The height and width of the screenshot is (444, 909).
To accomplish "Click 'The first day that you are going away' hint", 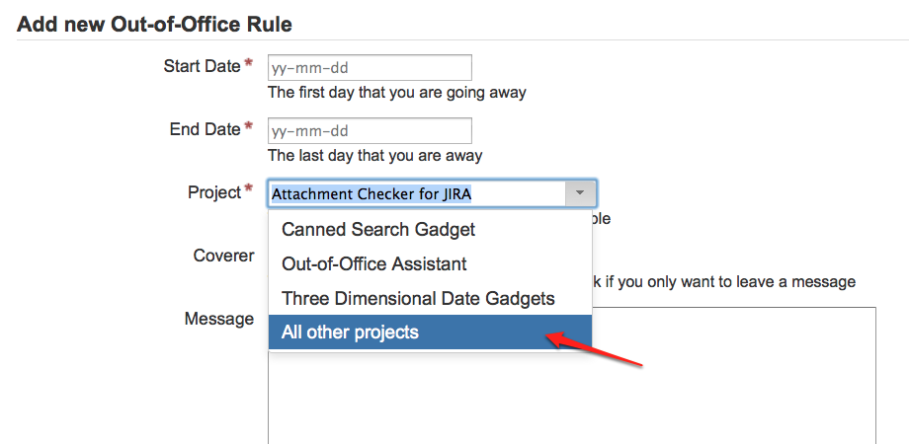I will coord(397,93).
